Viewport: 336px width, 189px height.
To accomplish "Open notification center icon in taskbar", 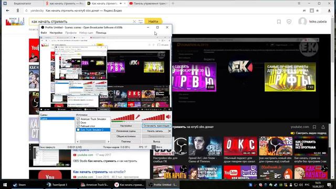I will 330,185.
